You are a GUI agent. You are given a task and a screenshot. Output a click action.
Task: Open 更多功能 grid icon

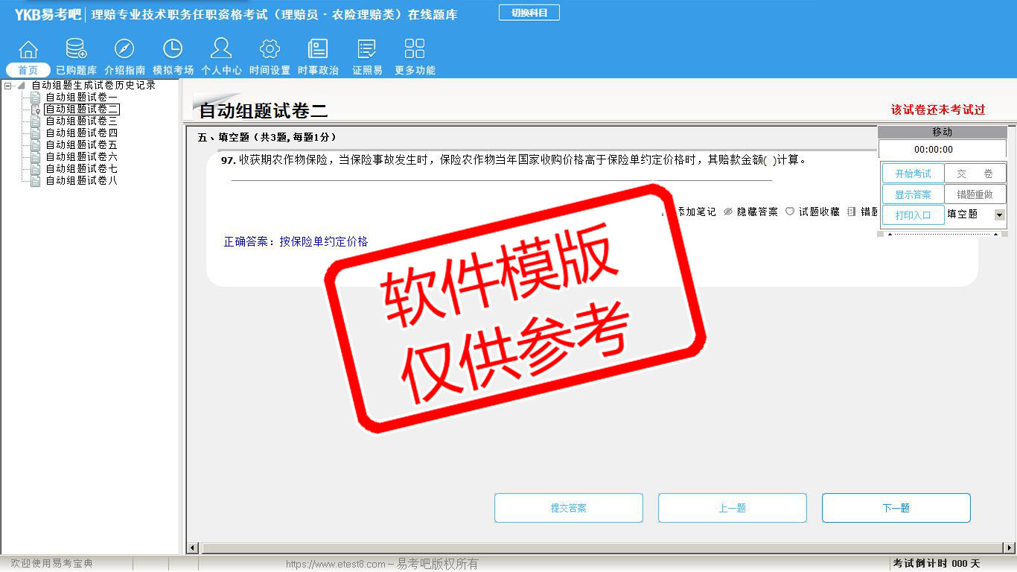coord(415,50)
